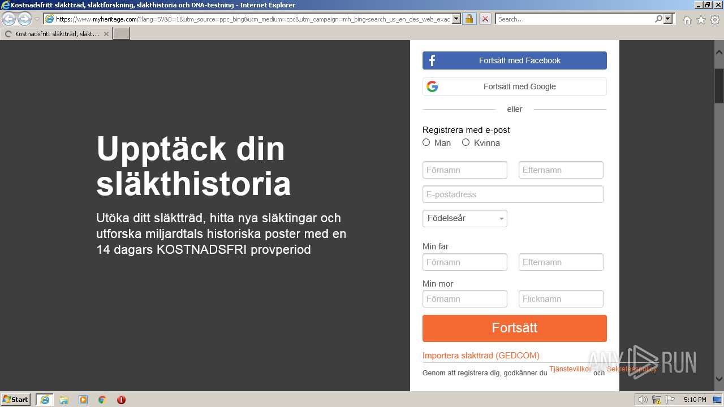Click the Upptäck din släkthistoria heading

point(193,166)
